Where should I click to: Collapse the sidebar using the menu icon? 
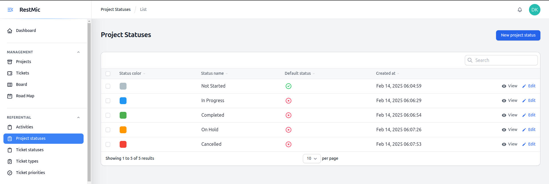pos(10,10)
